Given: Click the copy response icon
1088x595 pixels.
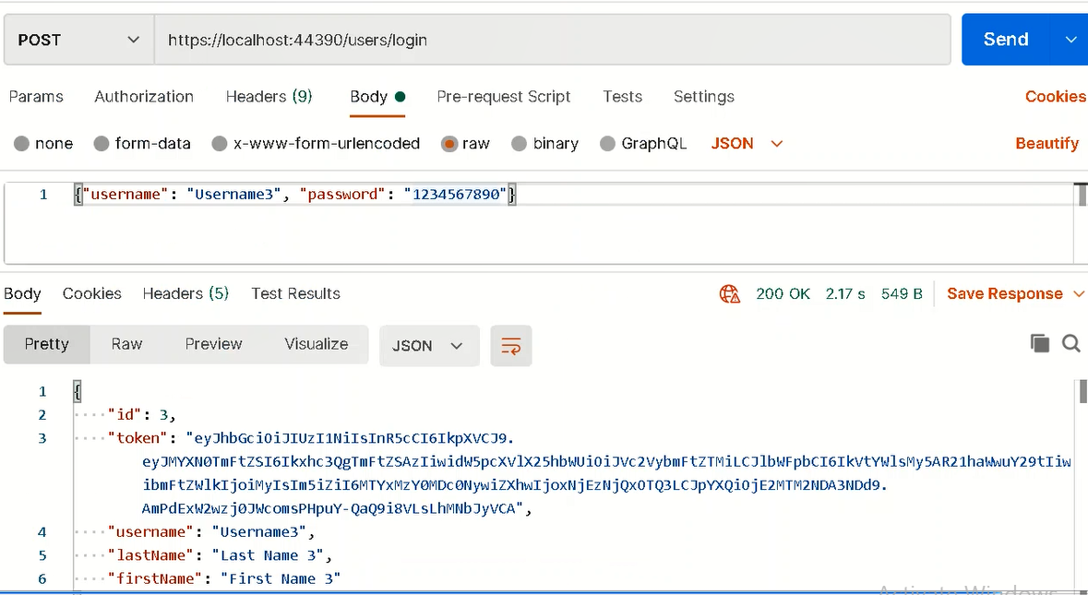Looking at the screenshot, I should (1039, 343).
